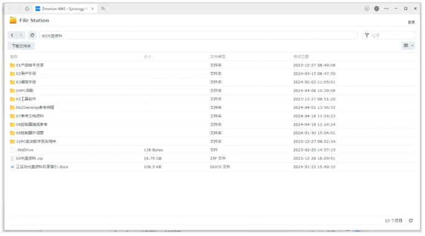The width and height of the screenshot is (425, 236).
Task: Refresh item count at bottom right
Action: click(411, 220)
